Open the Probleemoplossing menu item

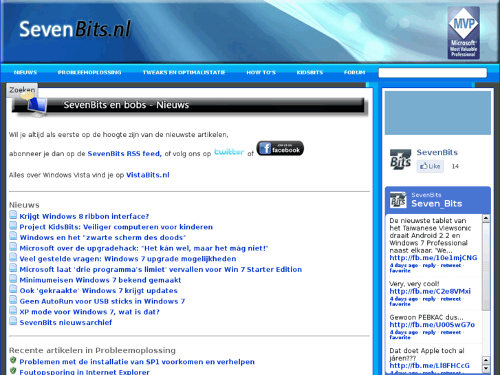[x=89, y=72]
